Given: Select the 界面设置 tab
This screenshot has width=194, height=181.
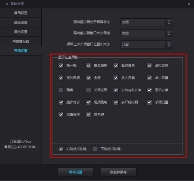Looking at the screenshot, I should [21, 51].
